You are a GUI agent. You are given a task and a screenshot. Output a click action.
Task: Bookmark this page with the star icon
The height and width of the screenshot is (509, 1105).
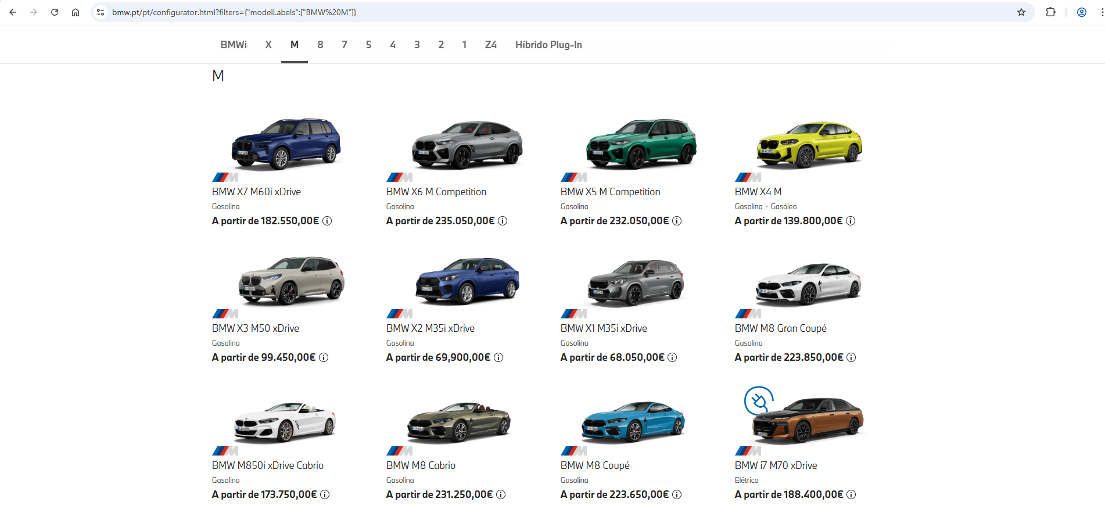click(1021, 12)
